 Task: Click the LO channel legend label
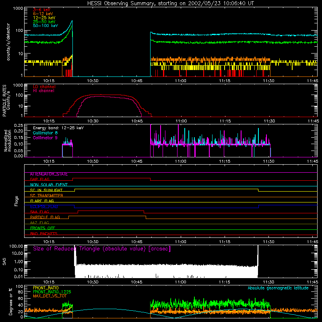[44, 87]
